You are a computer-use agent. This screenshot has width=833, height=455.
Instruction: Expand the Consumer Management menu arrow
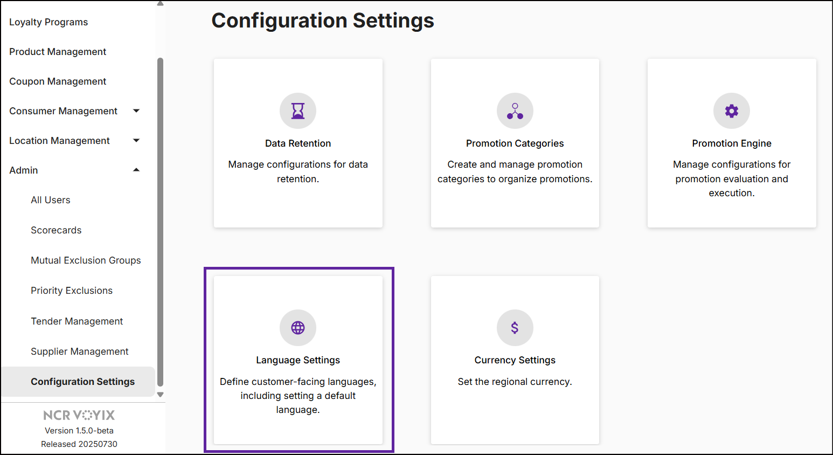tap(136, 111)
